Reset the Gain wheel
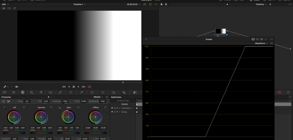This screenshot has width=293, height=140. pyautogui.click(x=78, y=107)
